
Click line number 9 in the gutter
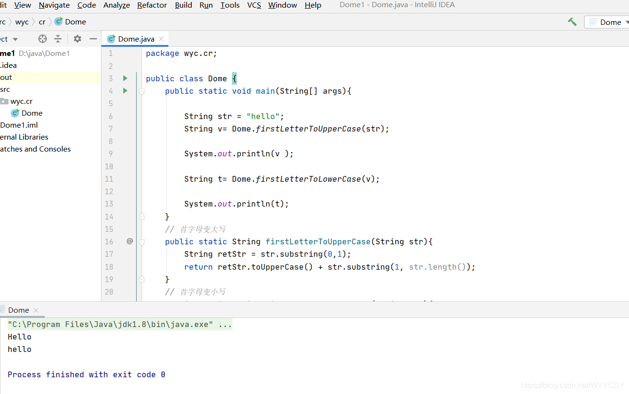pos(110,153)
